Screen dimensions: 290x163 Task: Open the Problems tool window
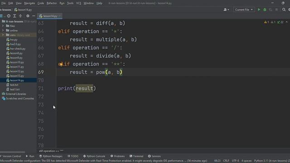click(x=117, y=156)
